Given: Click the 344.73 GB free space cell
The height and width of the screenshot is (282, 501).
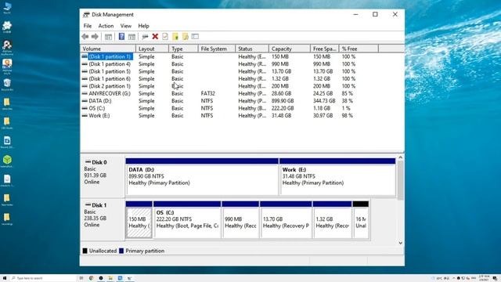Looking at the screenshot, I should click(x=324, y=101).
